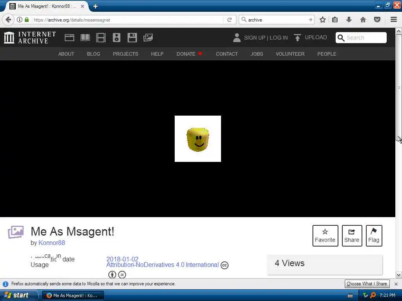Click the orange magnifier tray icon
This screenshot has width=402, height=301.
tap(373, 296)
